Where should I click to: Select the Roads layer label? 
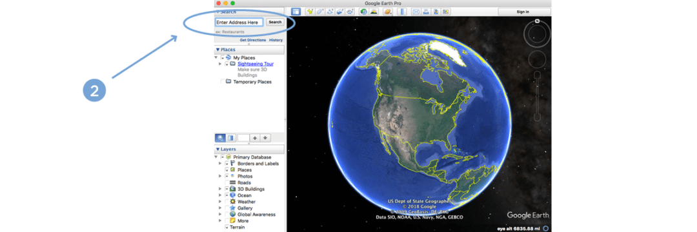click(244, 182)
